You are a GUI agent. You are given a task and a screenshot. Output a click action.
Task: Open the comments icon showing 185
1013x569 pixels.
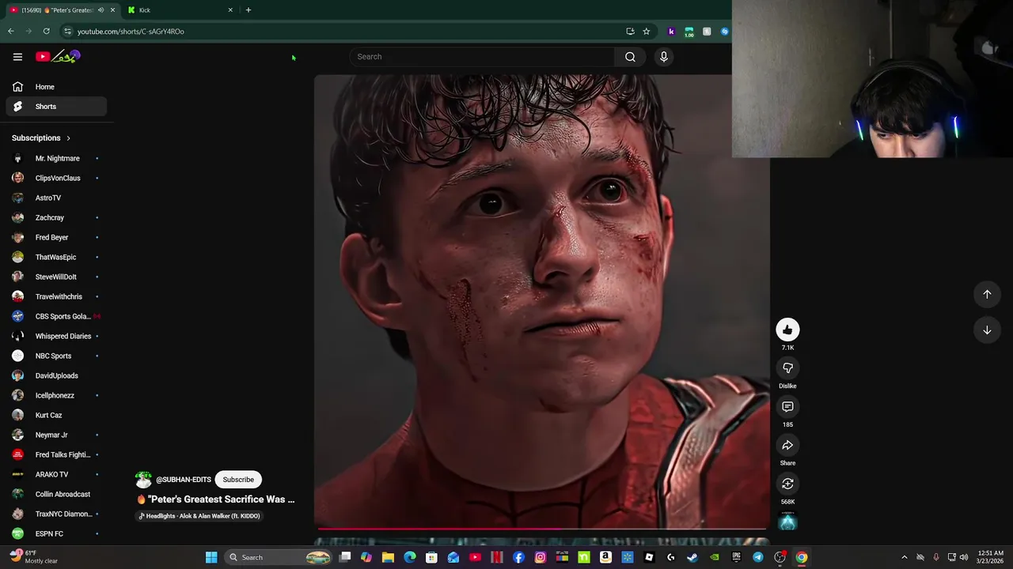(787, 407)
